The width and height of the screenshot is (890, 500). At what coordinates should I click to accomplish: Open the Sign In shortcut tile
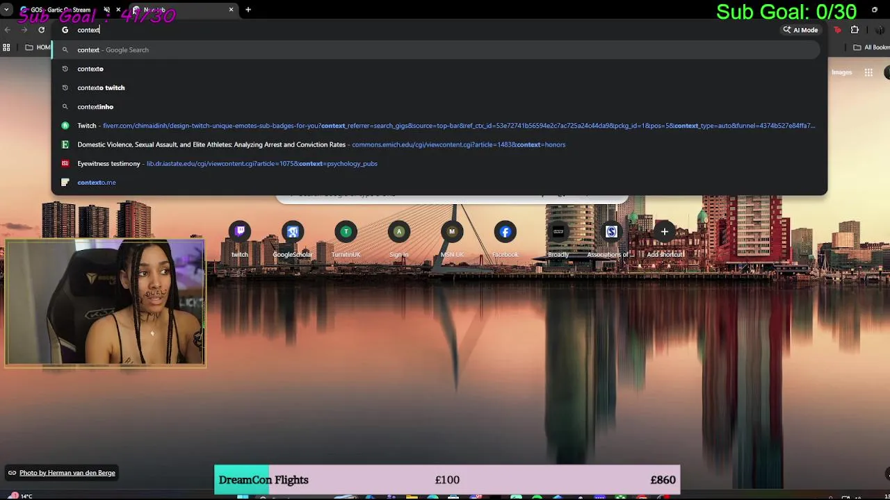[x=399, y=240]
